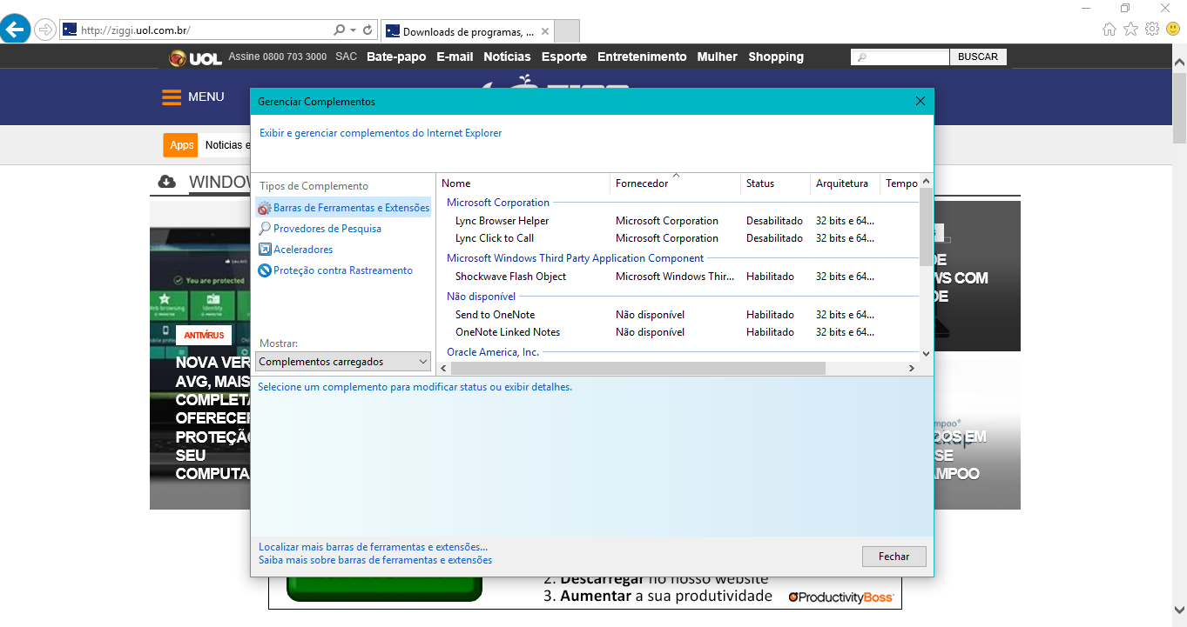The image size is (1187, 627).
Task: Open the Tools gear icon
Action: (x=1151, y=29)
